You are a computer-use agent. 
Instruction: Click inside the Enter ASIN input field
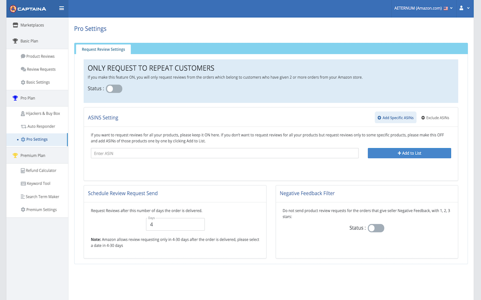click(x=224, y=153)
